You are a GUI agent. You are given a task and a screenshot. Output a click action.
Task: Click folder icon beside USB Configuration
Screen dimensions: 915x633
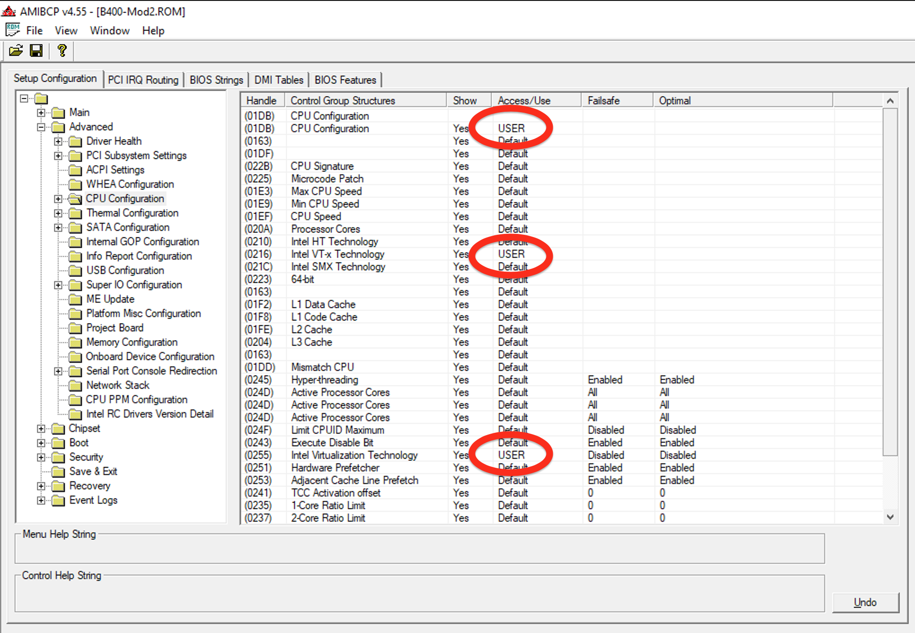(x=76, y=271)
